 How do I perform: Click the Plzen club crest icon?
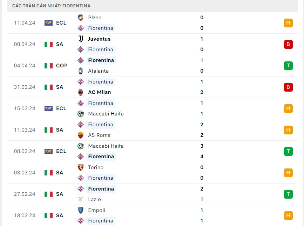coord(81,18)
